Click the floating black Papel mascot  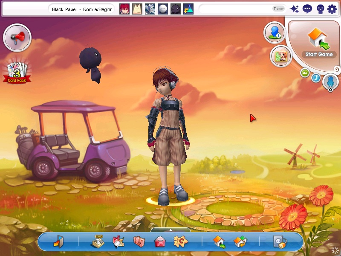[x=91, y=65]
